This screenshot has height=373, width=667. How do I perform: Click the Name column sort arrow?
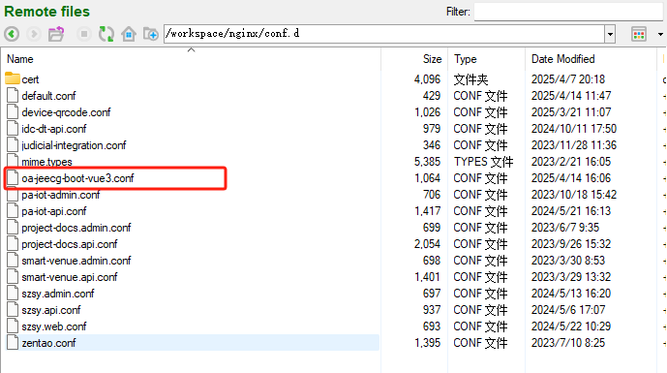(x=192, y=50)
